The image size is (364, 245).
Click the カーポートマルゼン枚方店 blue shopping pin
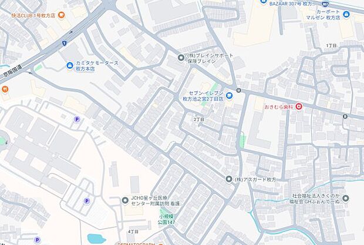coord(346,14)
